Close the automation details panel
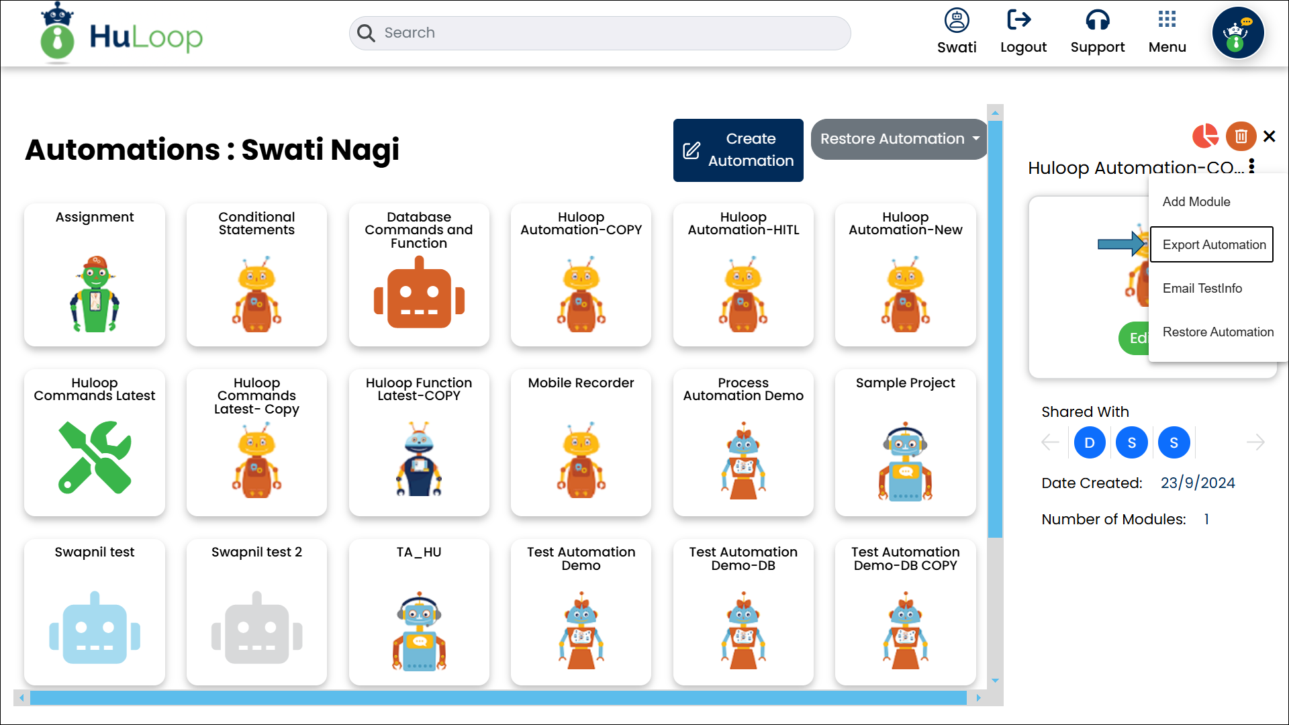Viewport: 1289px width, 725px height. pos(1269,136)
